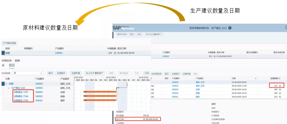
Task: Open the 操作 dropdown in material flow window
Action: click(196, 74)
